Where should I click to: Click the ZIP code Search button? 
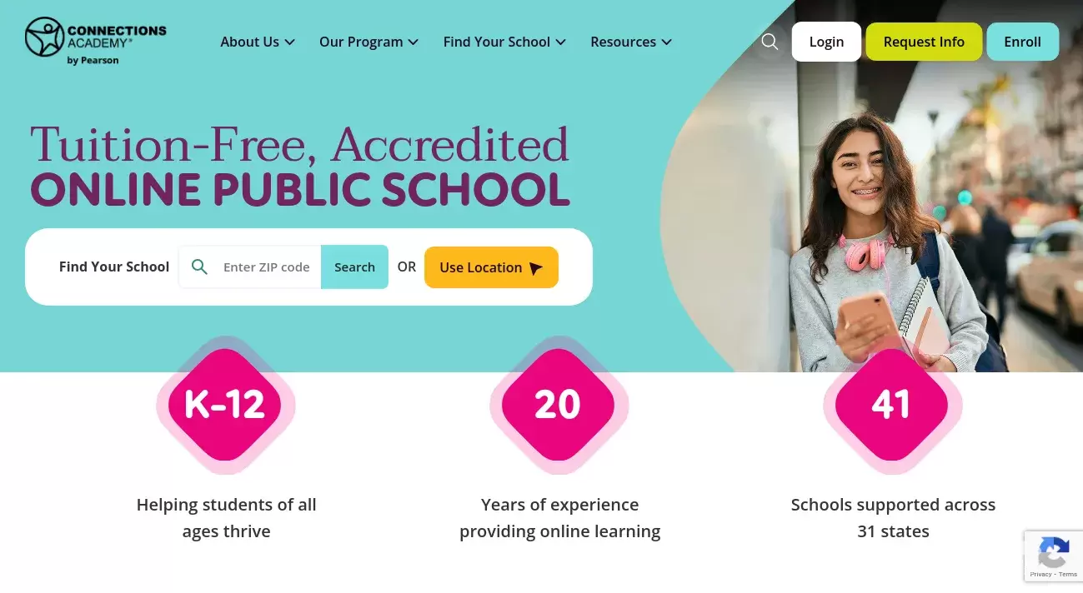[354, 267]
